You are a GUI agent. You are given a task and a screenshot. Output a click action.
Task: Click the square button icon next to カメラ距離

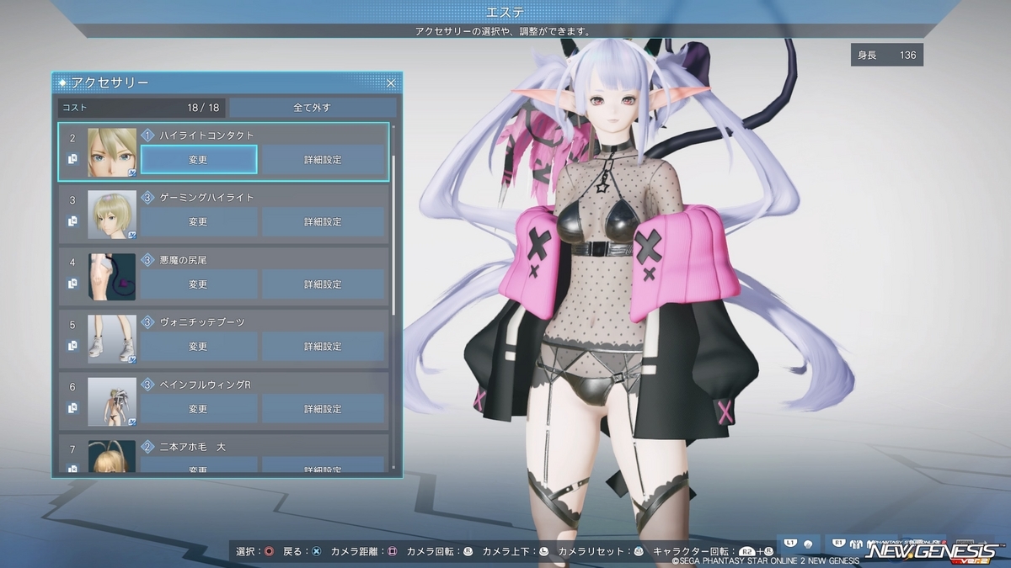pos(393,552)
